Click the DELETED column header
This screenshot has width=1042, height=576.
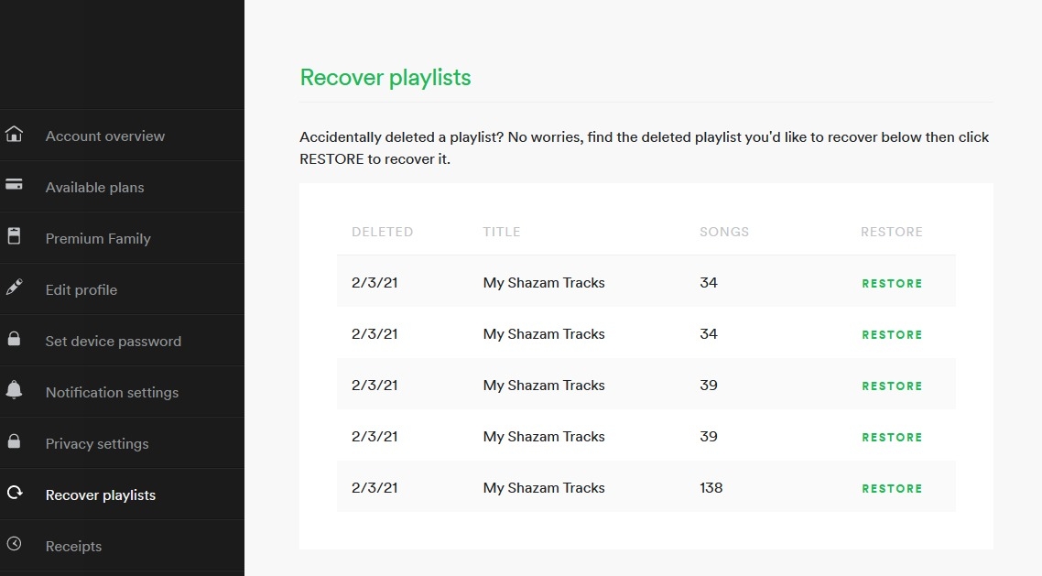click(382, 233)
